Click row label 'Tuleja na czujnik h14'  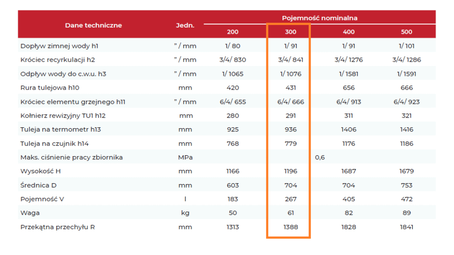click(x=55, y=143)
